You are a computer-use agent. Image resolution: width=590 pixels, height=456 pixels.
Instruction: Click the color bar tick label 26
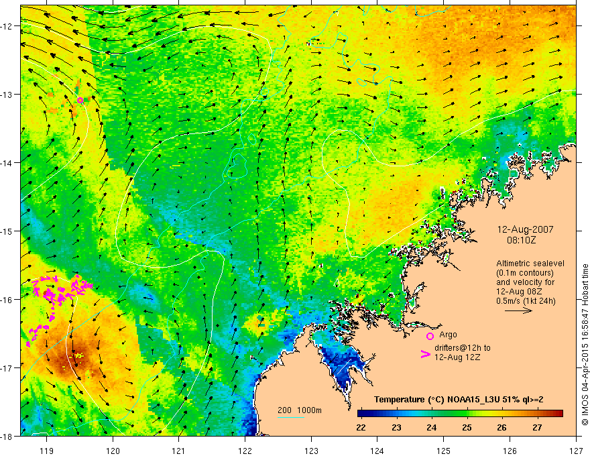(501, 427)
